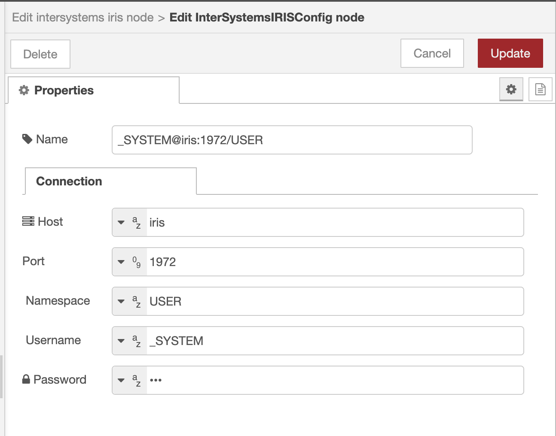The image size is (556, 436).
Task: Click Namespace string type a-z icon
Action: pos(136,301)
